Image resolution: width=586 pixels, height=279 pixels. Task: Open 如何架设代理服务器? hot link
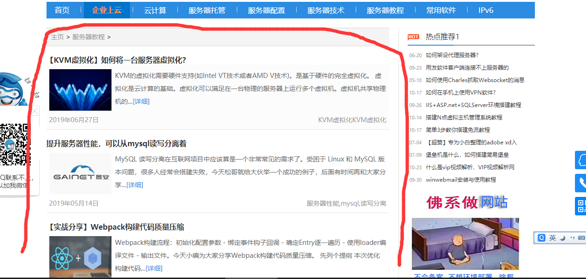[452, 55]
